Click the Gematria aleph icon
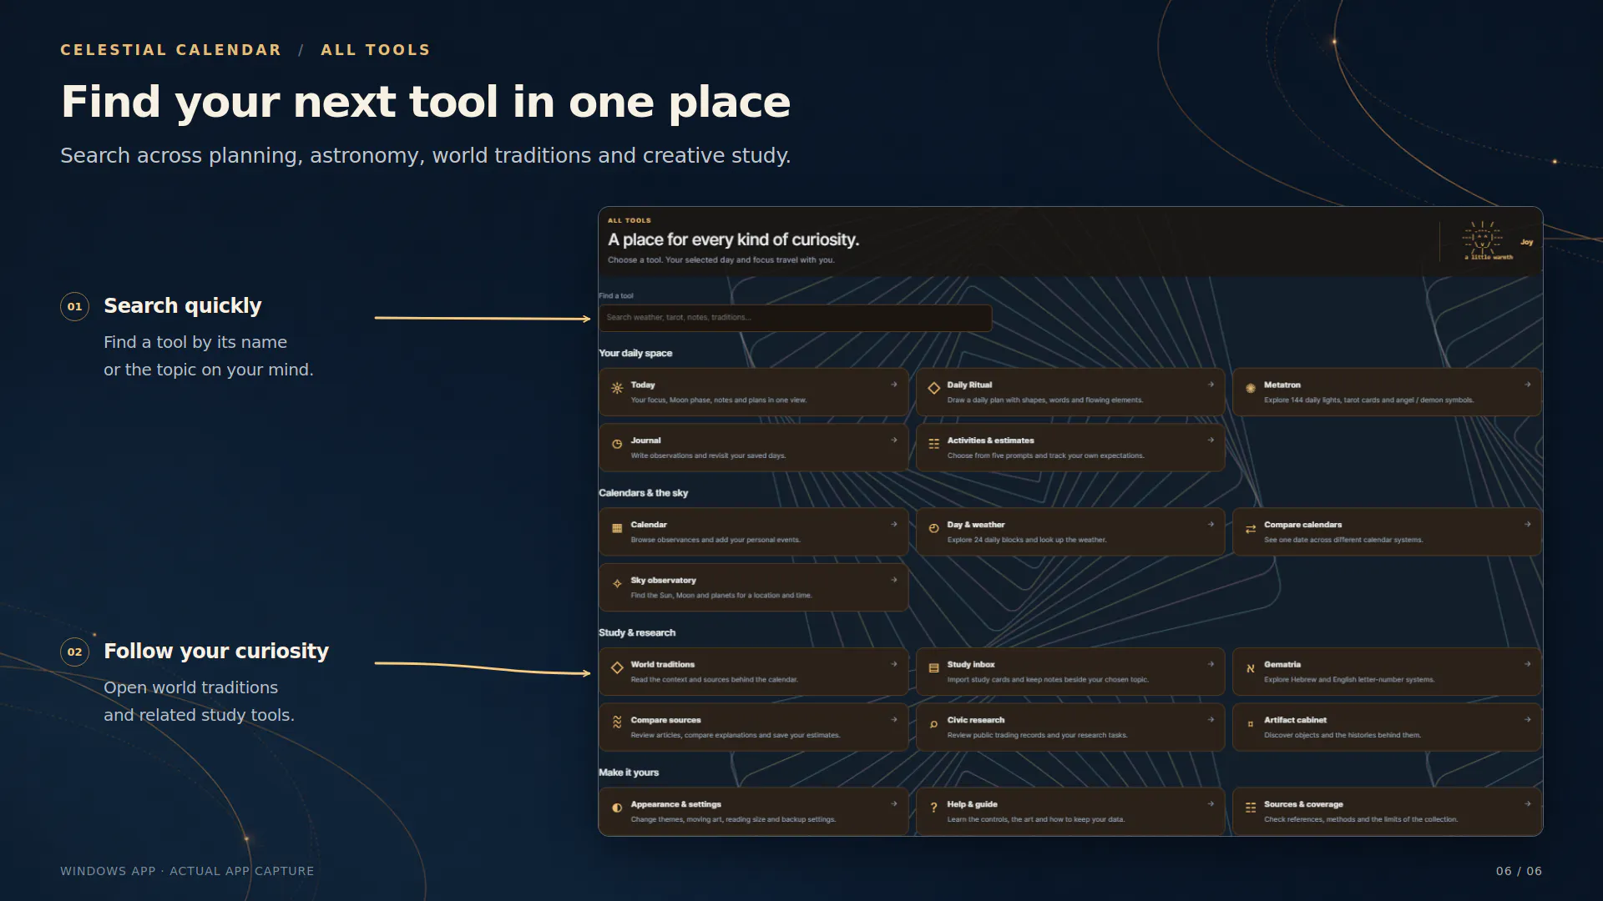 point(1251,668)
